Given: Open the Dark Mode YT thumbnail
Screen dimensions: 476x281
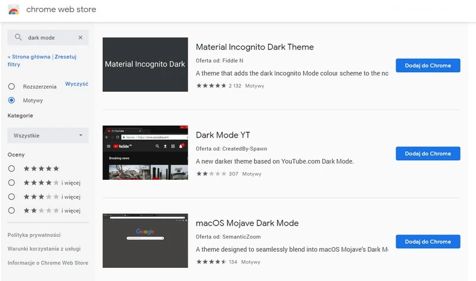Looking at the screenshot, I should (145, 153).
